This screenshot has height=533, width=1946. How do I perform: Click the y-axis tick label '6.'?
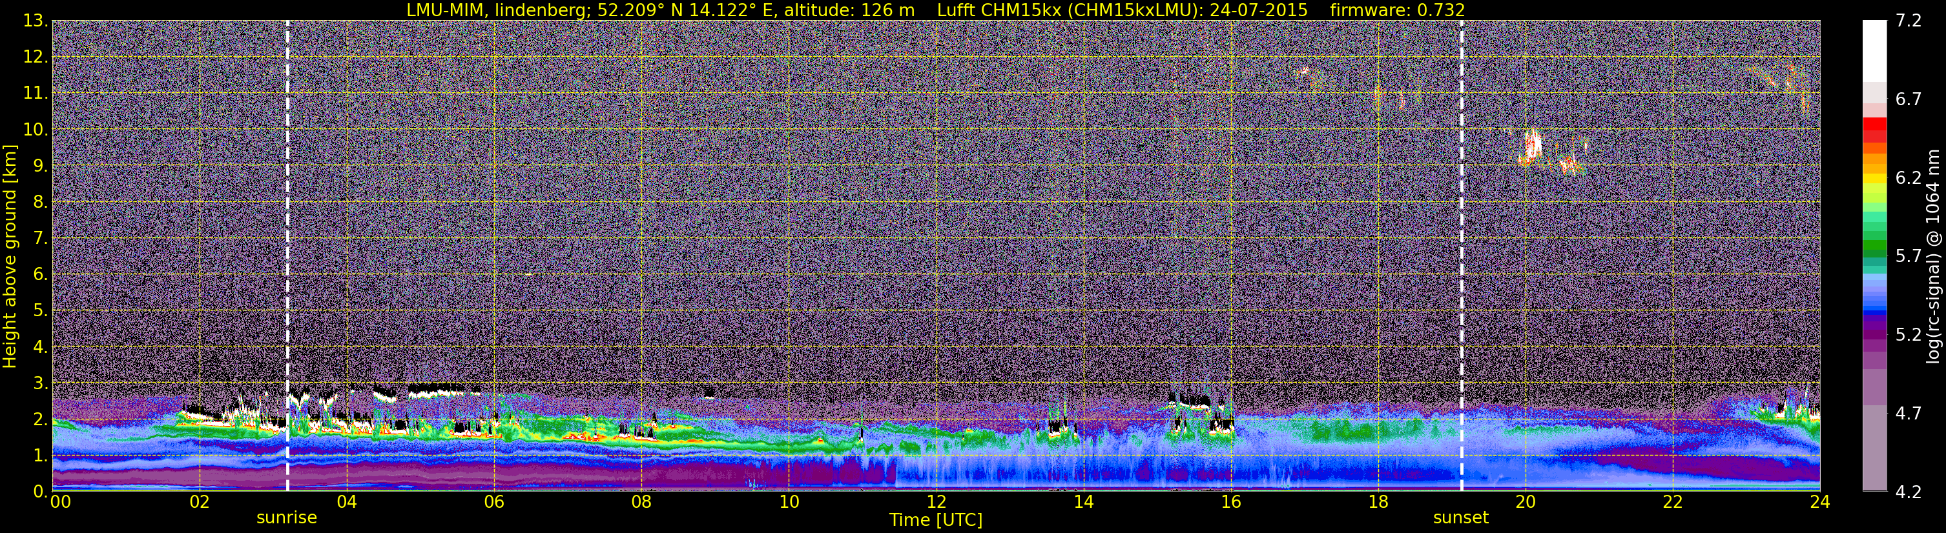(x=40, y=275)
